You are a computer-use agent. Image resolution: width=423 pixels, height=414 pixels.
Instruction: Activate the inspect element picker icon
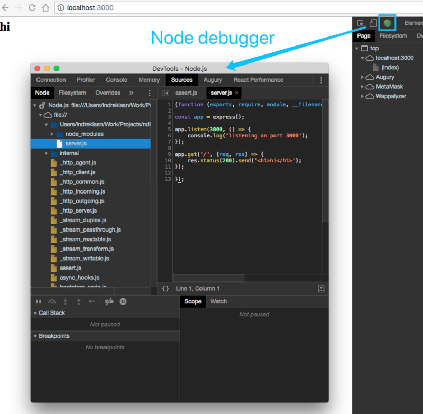tap(361, 23)
